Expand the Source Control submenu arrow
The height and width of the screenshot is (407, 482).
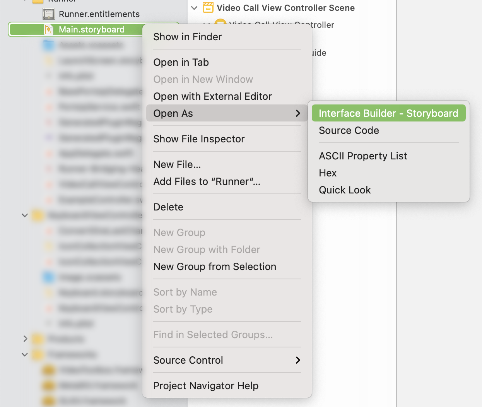tap(298, 360)
